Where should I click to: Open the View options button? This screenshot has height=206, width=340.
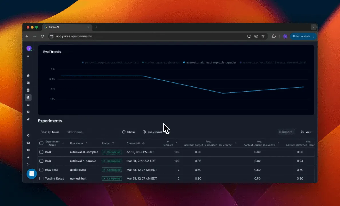click(x=306, y=132)
